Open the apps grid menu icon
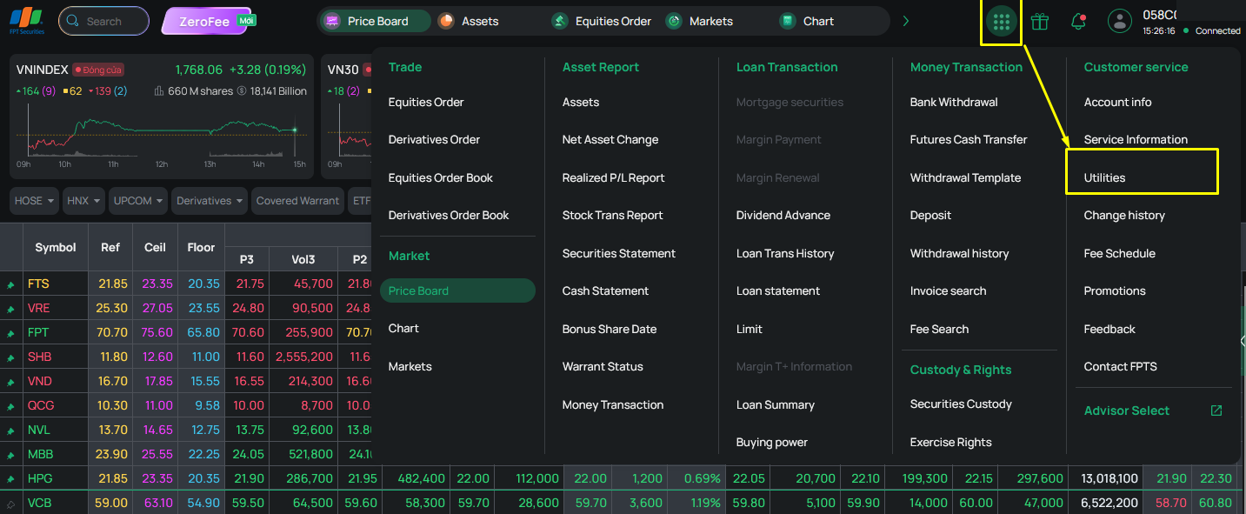Viewport: 1246px width, 514px height. click(1001, 22)
